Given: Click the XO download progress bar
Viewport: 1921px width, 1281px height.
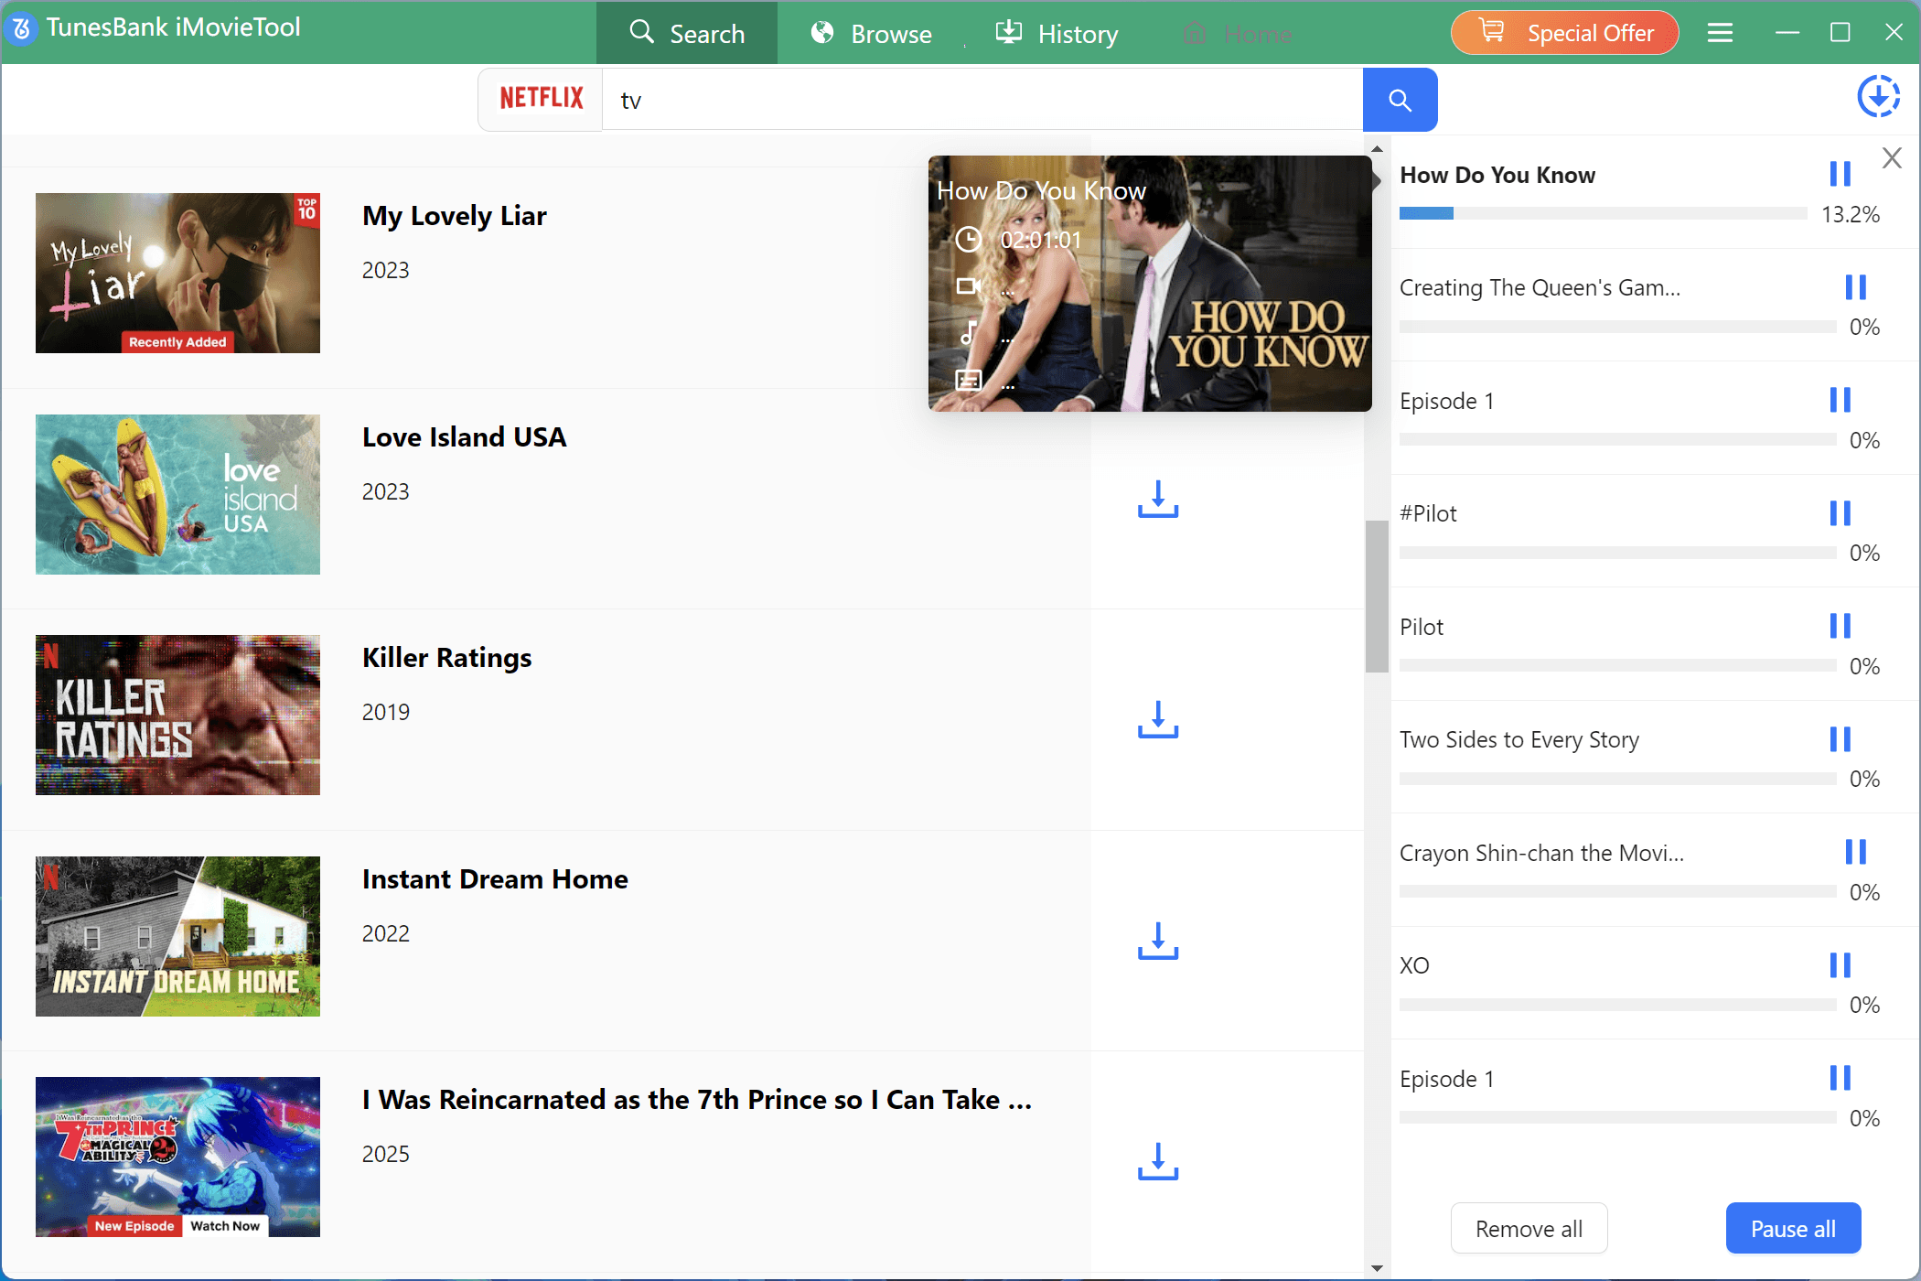Looking at the screenshot, I should [1617, 1005].
